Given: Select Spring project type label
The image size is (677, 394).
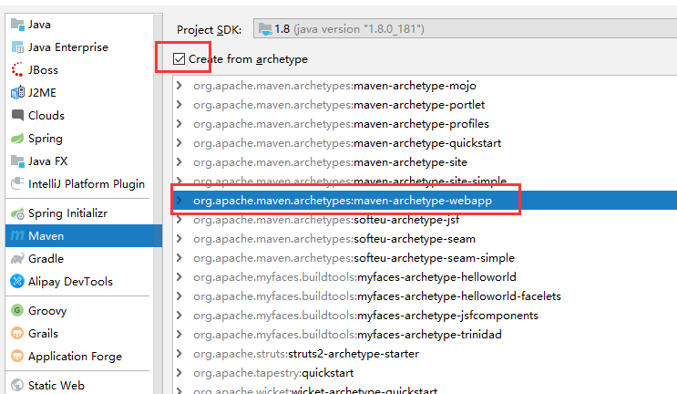Looking at the screenshot, I should (46, 139).
